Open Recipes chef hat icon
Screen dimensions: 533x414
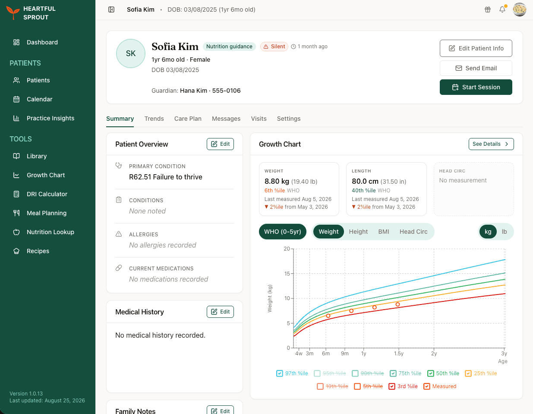pos(16,251)
